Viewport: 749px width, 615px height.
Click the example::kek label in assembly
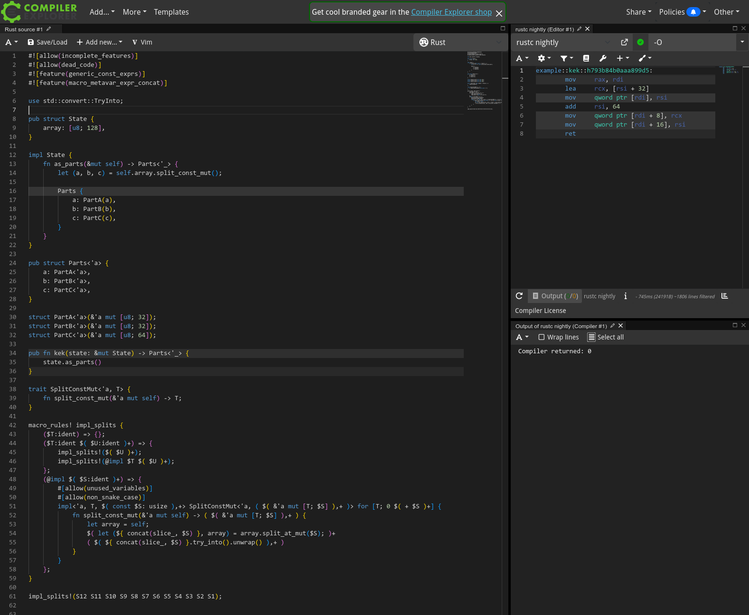(x=594, y=71)
